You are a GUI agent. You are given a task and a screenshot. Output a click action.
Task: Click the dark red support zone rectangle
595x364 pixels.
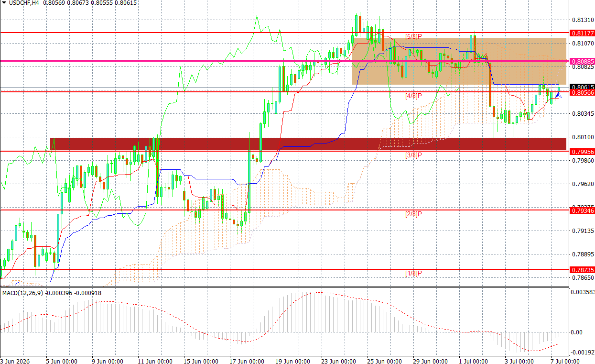(308, 143)
